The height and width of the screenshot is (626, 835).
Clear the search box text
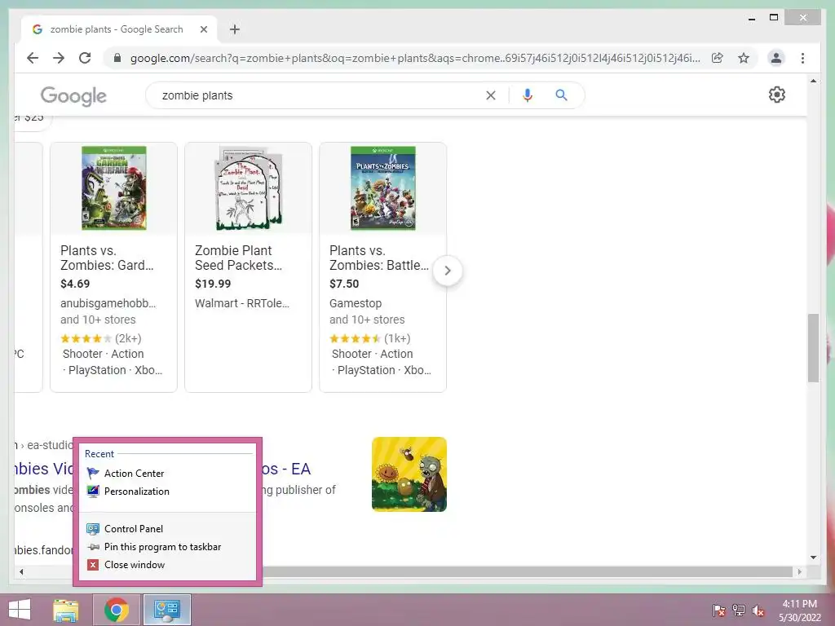point(490,95)
